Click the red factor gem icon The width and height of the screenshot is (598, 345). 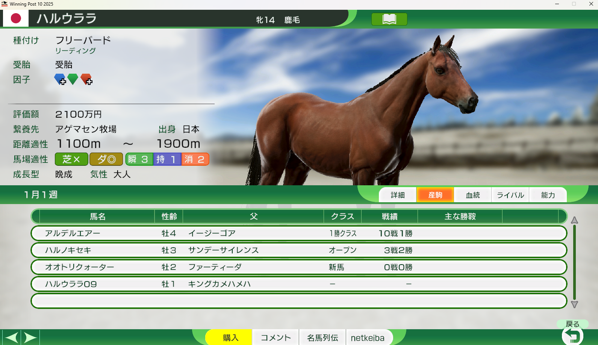[x=86, y=79]
